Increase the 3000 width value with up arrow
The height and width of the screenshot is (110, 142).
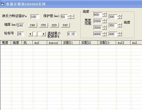pyautogui.click(x=105, y=26)
